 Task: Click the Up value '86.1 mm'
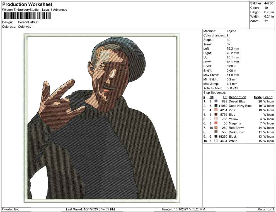click(x=233, y=57)
